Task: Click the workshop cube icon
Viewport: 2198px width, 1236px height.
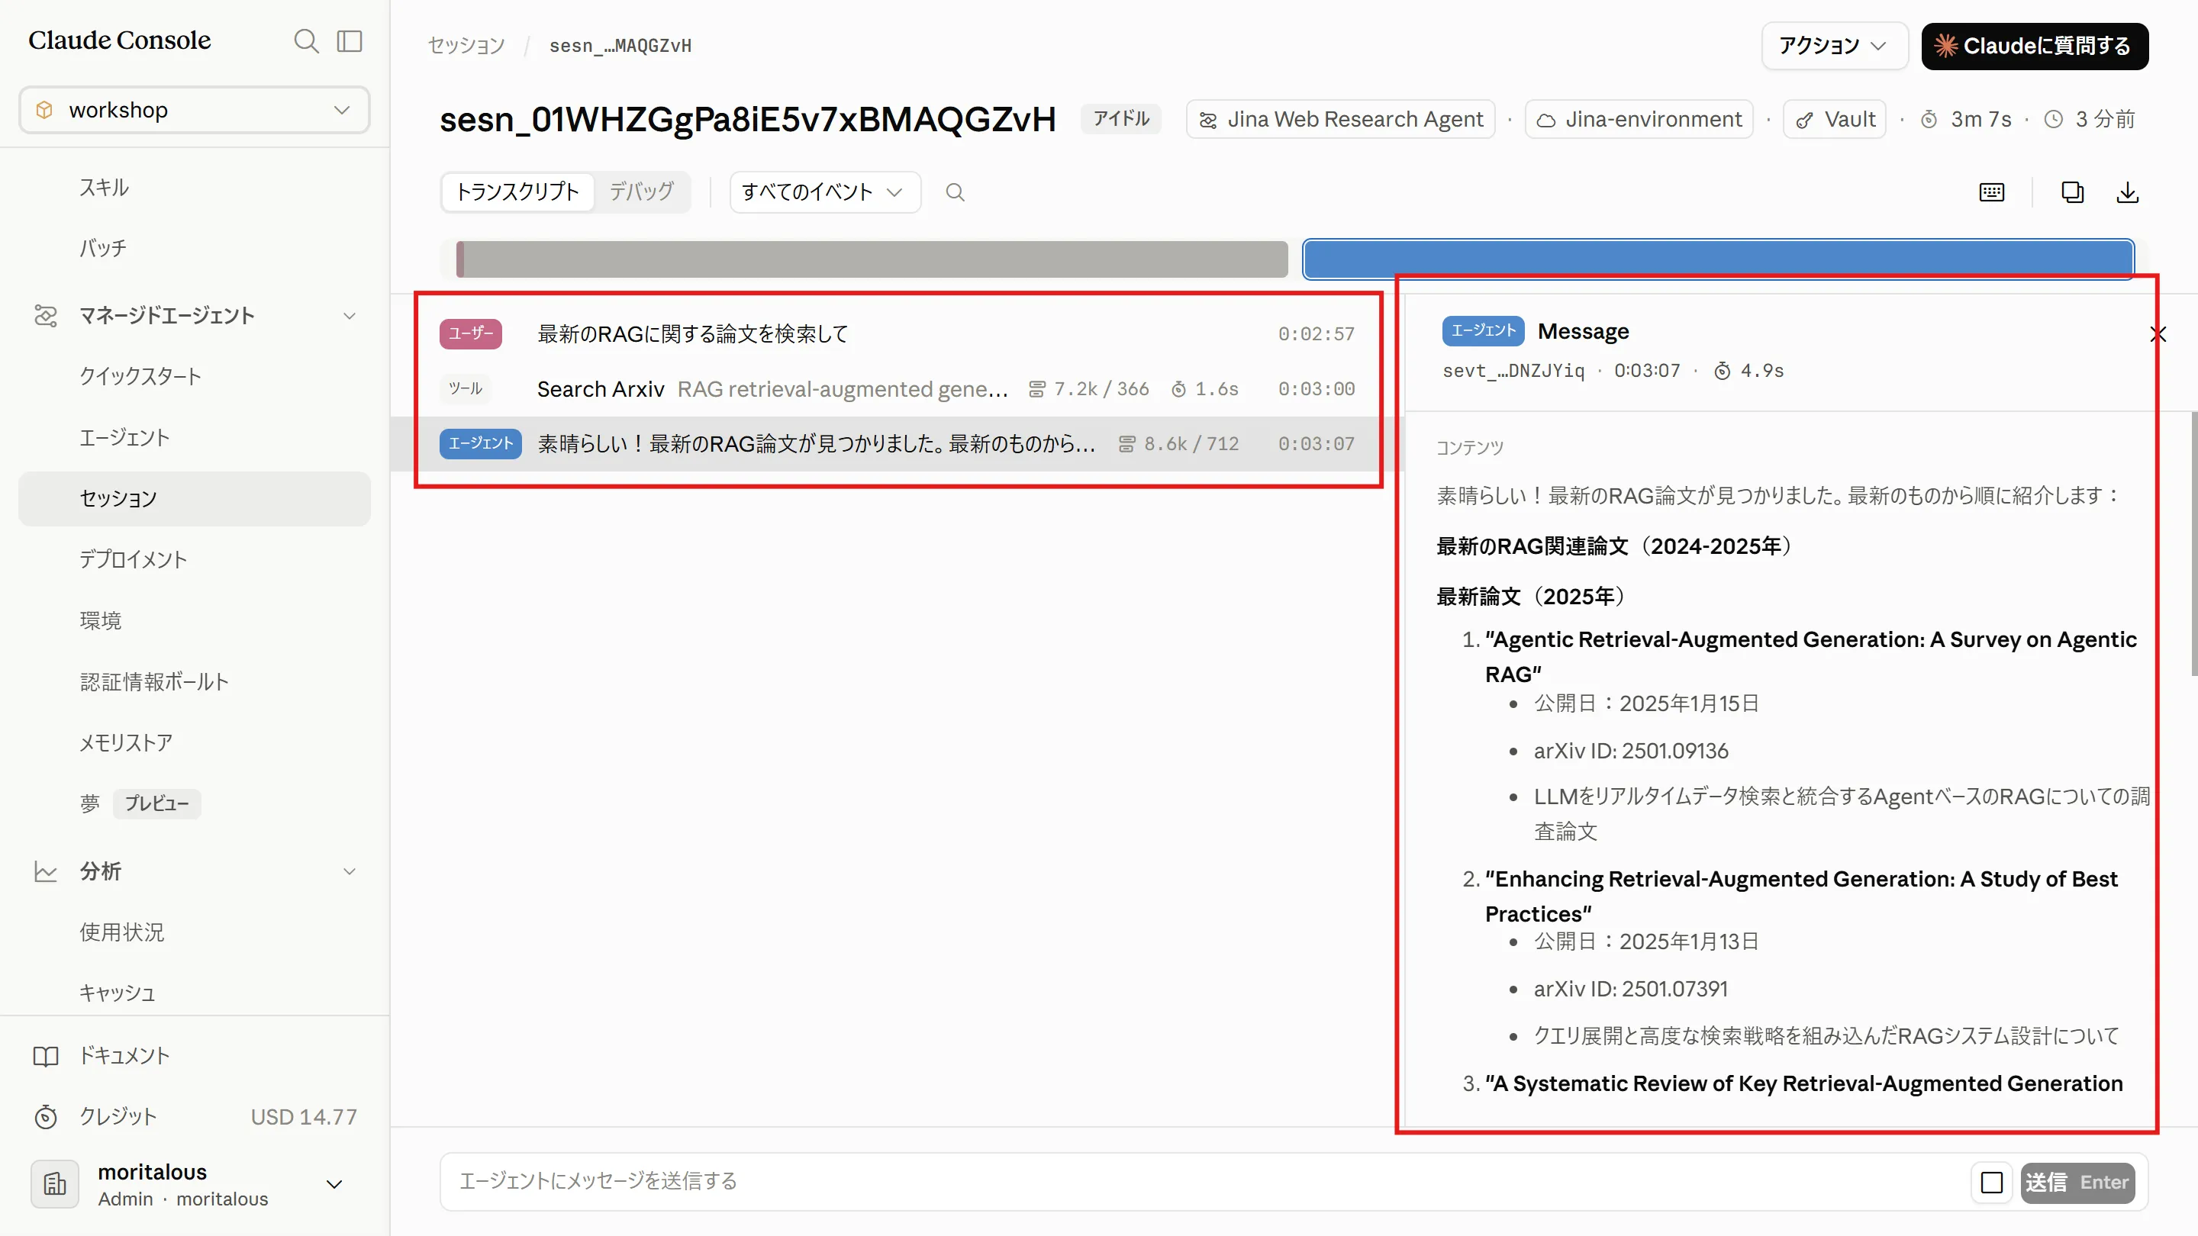Action: click(x=44, y=110)
